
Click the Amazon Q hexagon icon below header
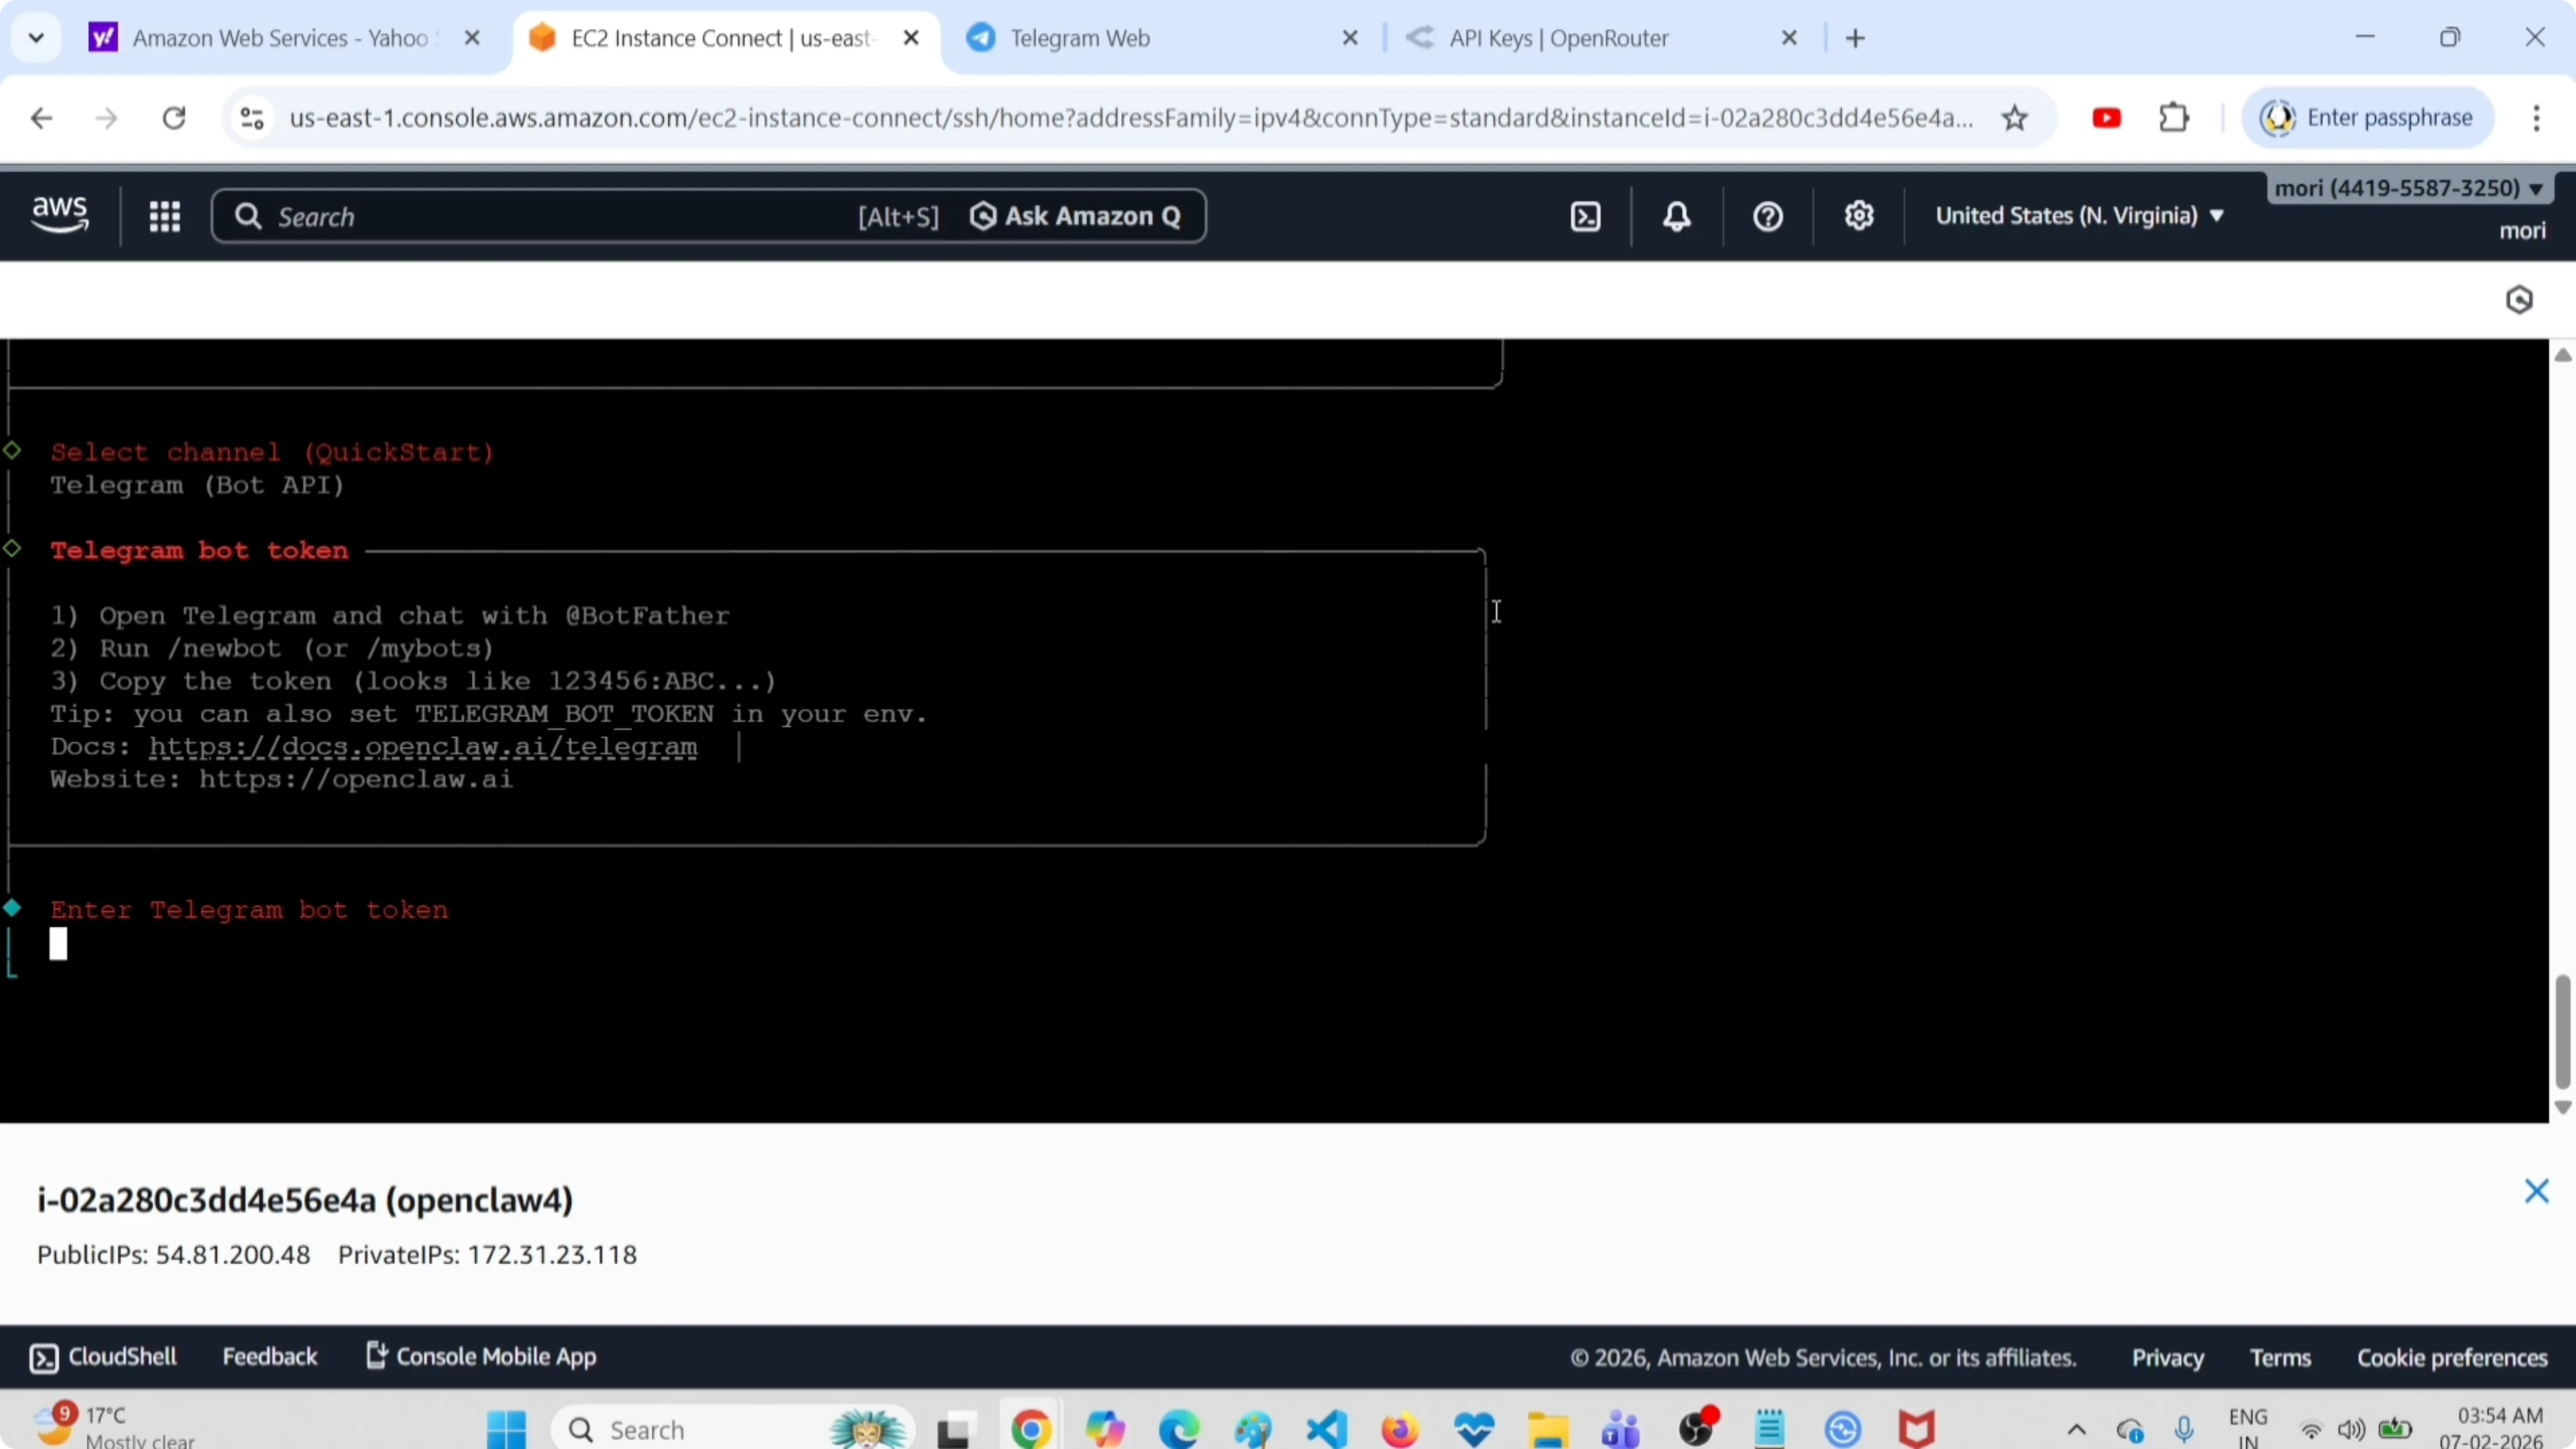pyautogui.click(x=2518, y=300)
